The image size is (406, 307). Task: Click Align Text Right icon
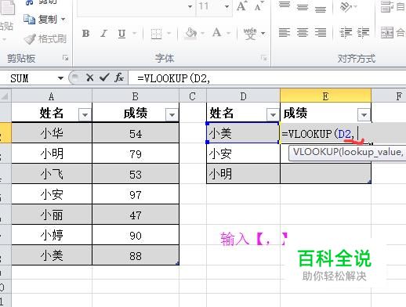pyautogui.click(x=321, y=33)
